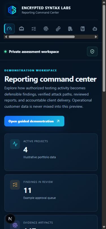Click the page scrollbar down arrow

[x=104, y=227]
